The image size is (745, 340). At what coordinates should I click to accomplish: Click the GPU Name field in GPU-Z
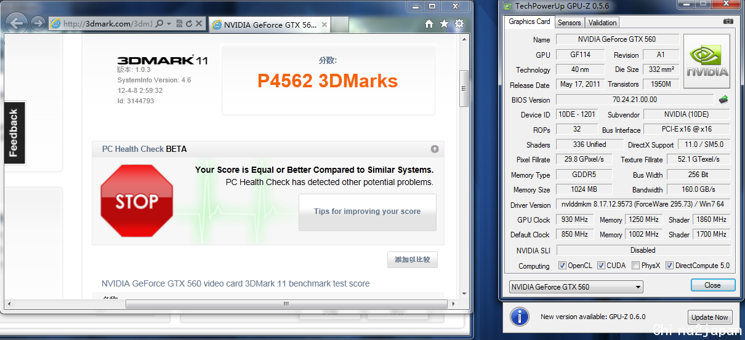(x=617, y=39)
